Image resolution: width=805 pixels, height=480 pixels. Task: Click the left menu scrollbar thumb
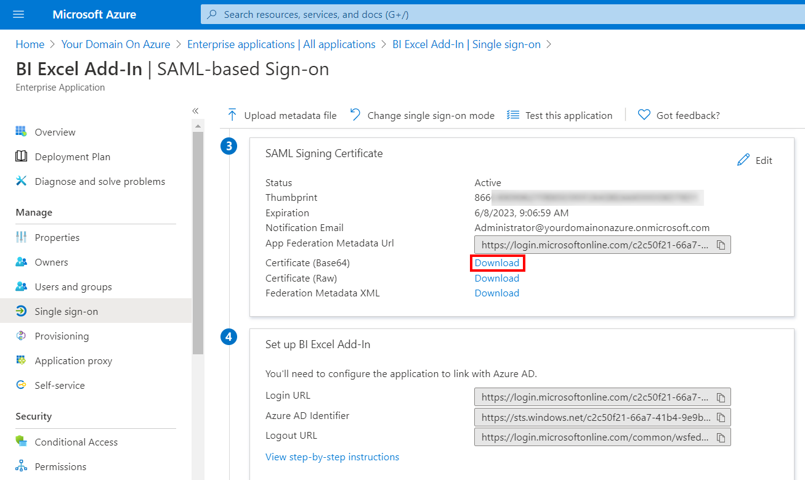pos(198,243)
